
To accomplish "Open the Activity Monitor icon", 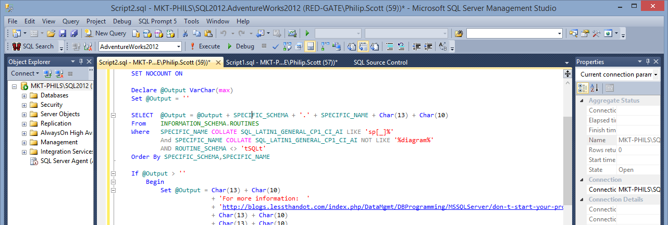I will tap(292, 33).
